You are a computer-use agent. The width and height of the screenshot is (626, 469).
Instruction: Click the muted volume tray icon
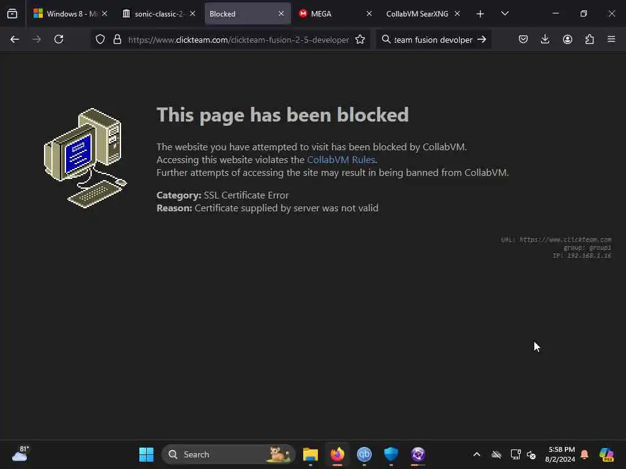click(x=531, y=454)
